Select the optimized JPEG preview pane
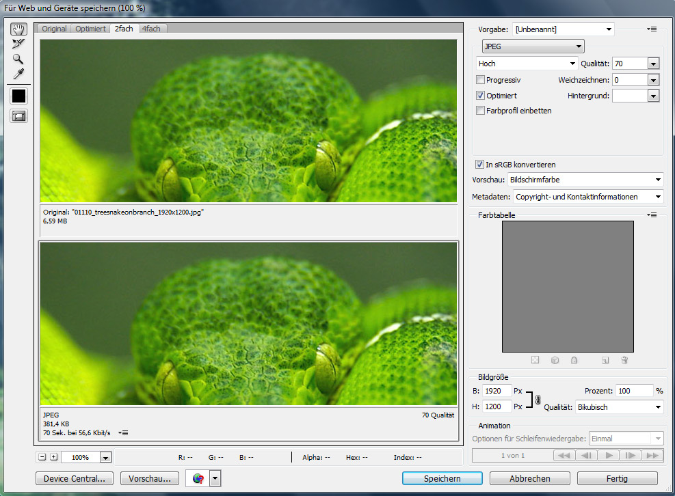The image size is (675, 496). click(248, 324)
